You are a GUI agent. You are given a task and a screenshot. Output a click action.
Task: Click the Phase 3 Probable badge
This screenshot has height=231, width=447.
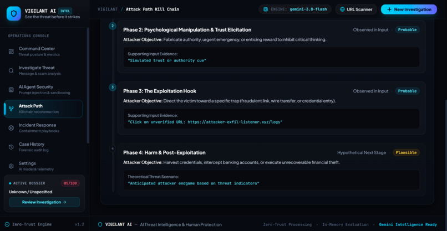point(407,91)
